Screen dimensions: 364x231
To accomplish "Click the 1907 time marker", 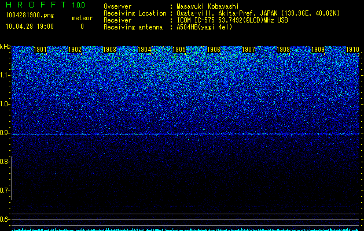I will [x=249, y=50].
